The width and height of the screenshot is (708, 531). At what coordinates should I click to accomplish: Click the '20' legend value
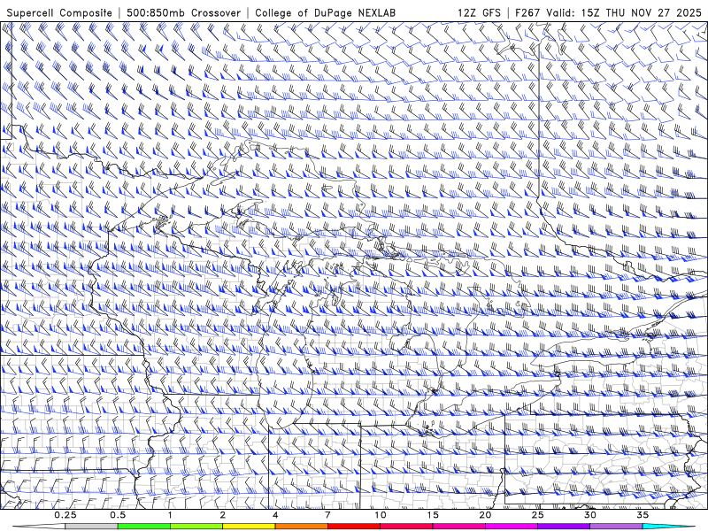485,515
